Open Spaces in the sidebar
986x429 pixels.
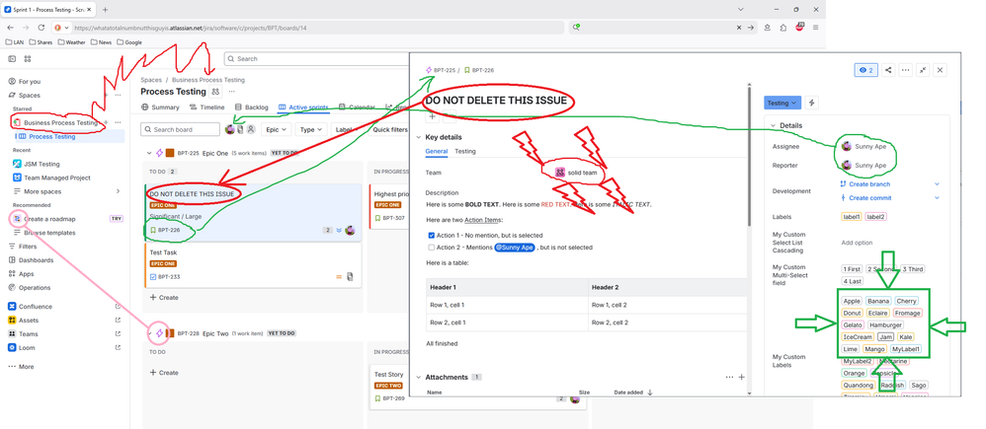[x=29, y=96]
